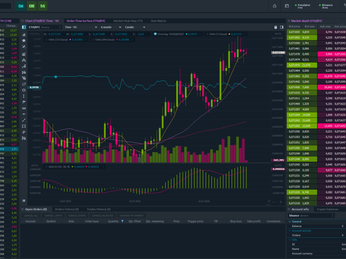Open the TrS shortcut button
The width and height of the screenshot is (346, 259).
43,6
